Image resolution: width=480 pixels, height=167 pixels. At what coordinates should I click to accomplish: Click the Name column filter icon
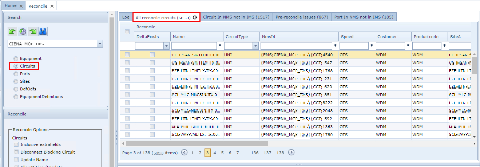pyautogui.click(x=220, y=46)
